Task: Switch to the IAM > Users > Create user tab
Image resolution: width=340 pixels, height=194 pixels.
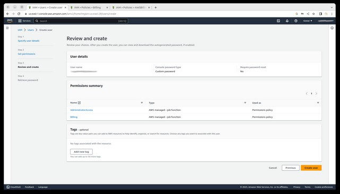Action: (x=47, y=7)
